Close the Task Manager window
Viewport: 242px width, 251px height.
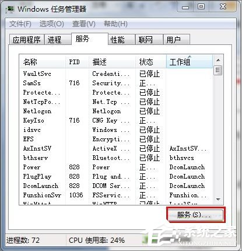223,7
